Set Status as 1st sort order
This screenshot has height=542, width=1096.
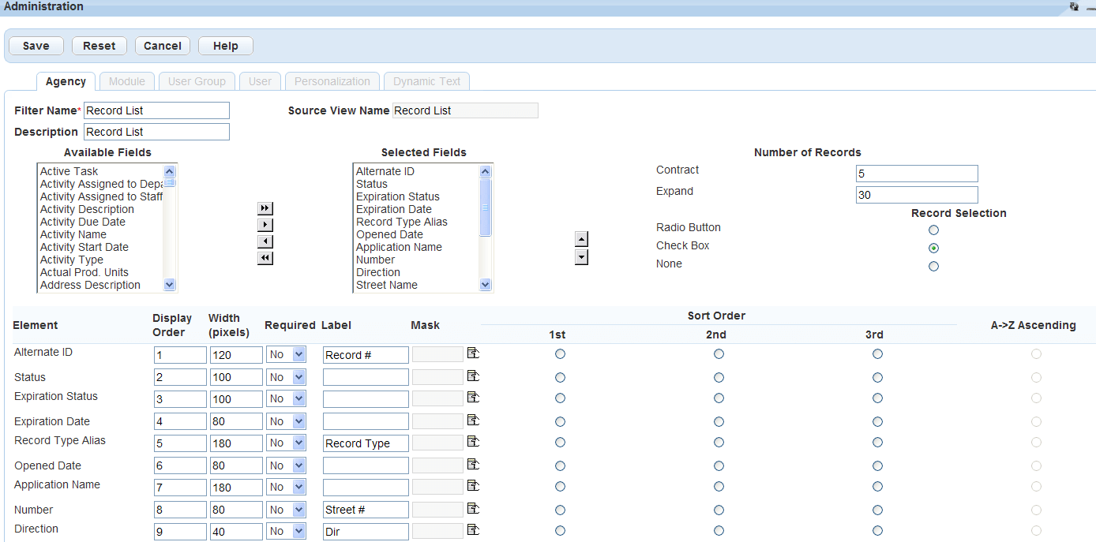click(560, 378)
